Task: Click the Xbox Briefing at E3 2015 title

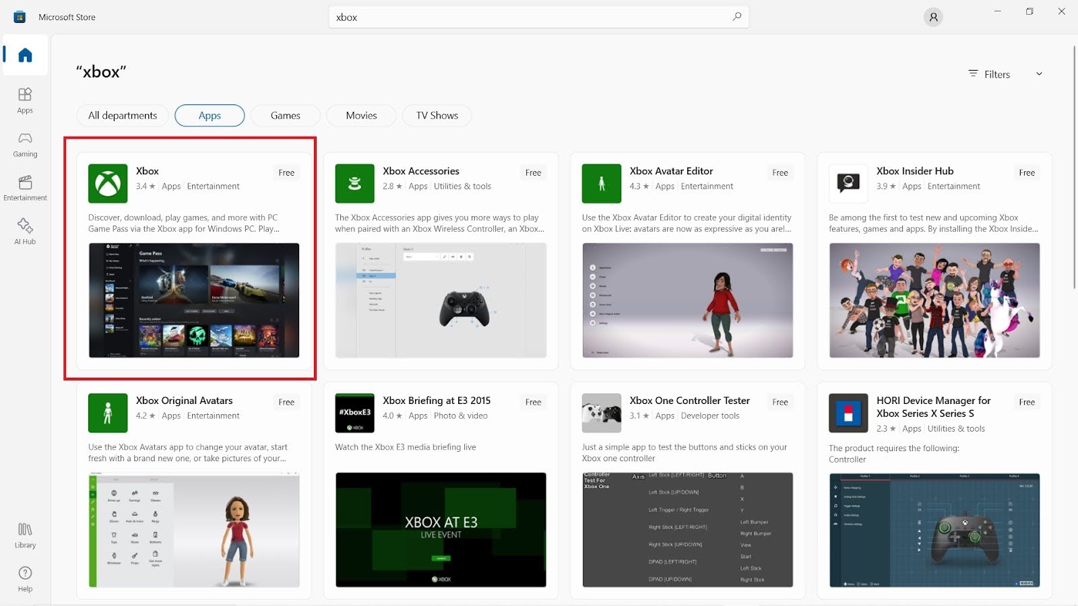Action: pyautogui.click(x=437, y=401)
